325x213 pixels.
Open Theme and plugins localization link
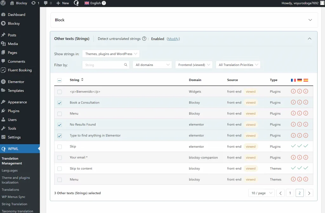(x=16, y=180)
